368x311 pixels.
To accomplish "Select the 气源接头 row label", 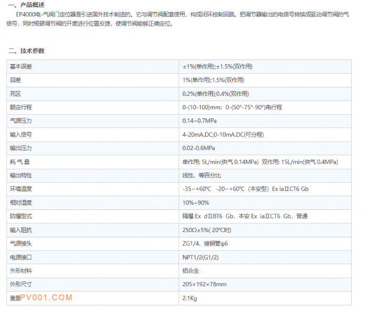I will click(21, 244).
